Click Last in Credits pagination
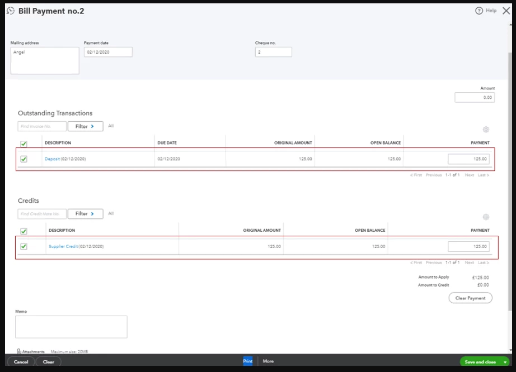516x372 pixels. click(x=484, y=263)
